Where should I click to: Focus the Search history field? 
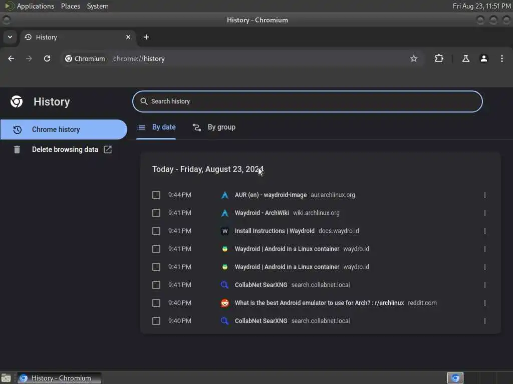(308, 101)
